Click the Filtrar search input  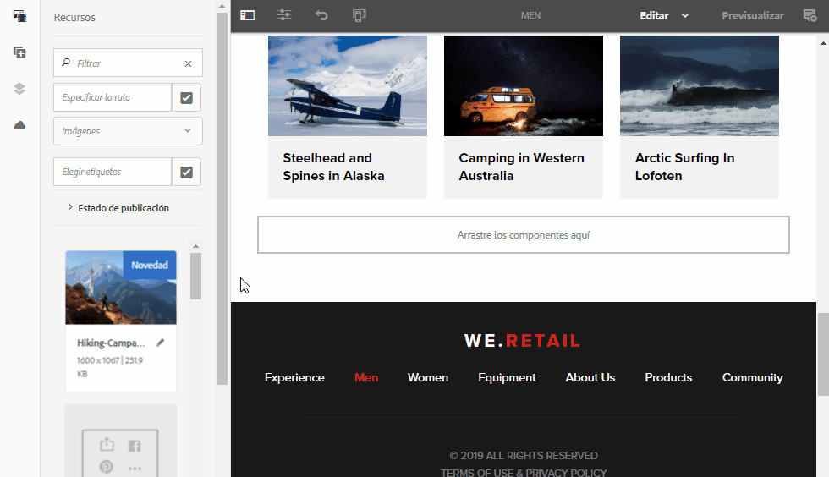point(128,63)
